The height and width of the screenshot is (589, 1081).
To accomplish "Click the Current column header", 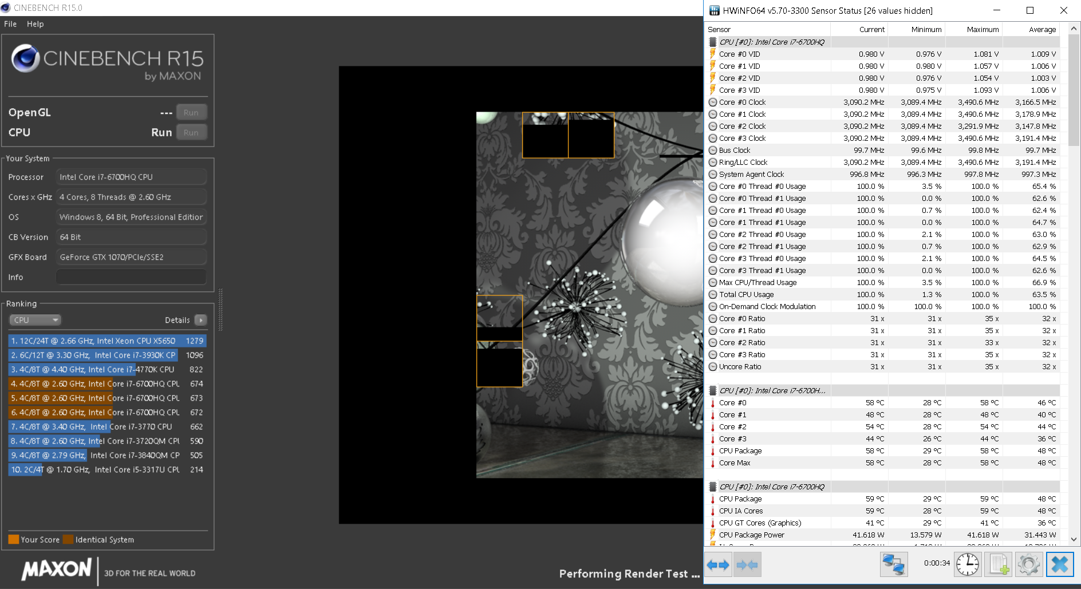I will pyautogui.click(x=859, y=29).
